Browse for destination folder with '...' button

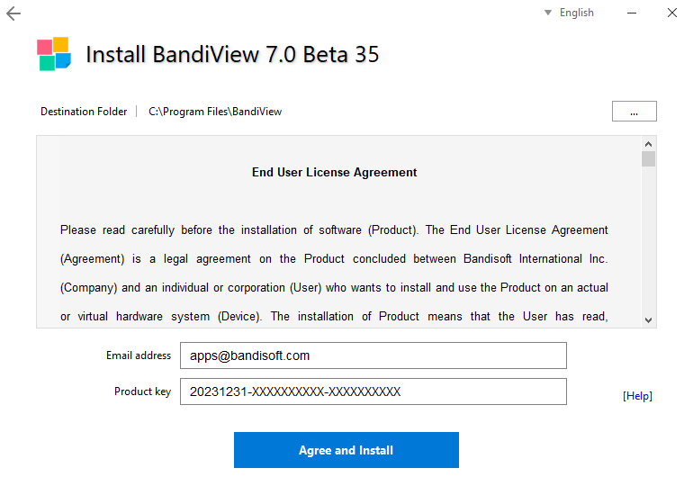[634, 112]
